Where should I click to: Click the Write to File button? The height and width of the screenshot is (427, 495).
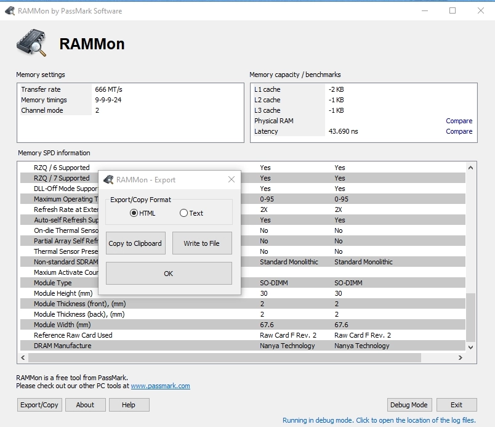[201, 243]
